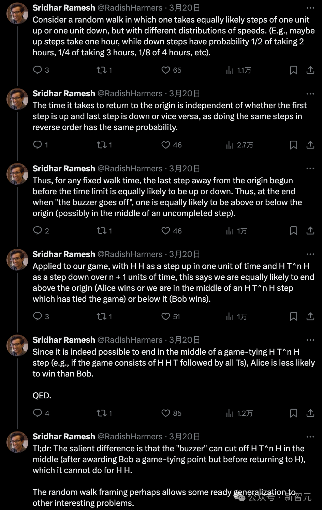Open the @RadishHarmers handle on the first tweet
Image resolution: width=322 pixels, height=510 pixels.
[x=130, y=8]
